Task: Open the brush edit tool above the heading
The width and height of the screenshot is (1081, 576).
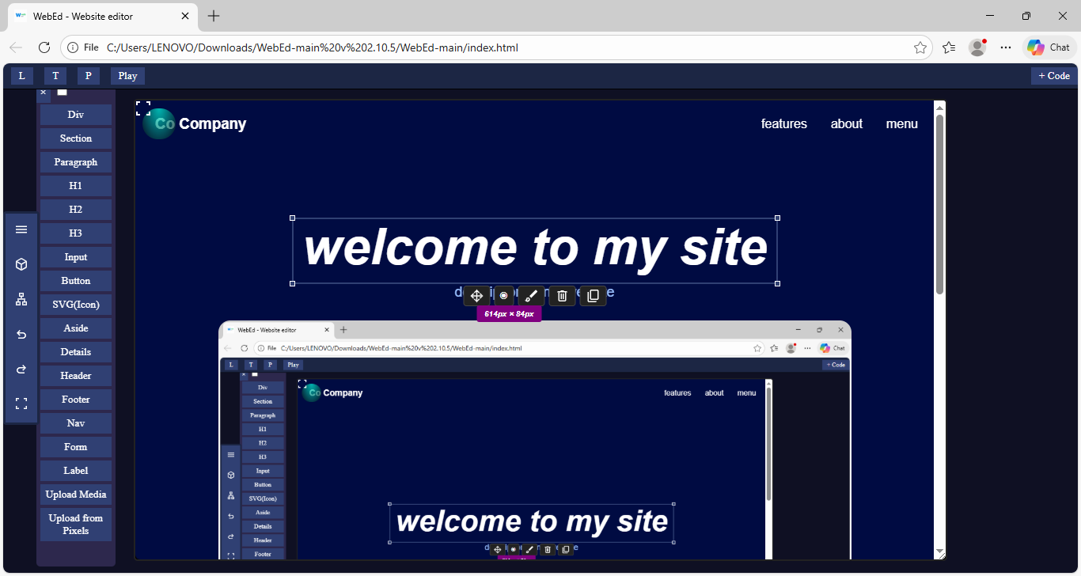Action: (531, 295)
